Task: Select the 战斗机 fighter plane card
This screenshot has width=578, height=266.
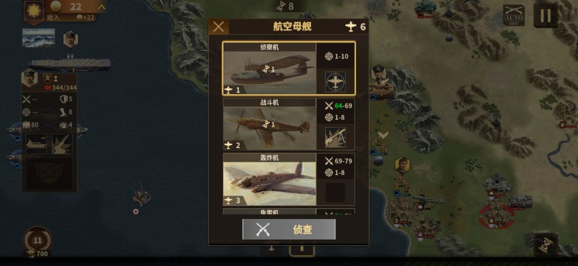Action: pos(288,124)
